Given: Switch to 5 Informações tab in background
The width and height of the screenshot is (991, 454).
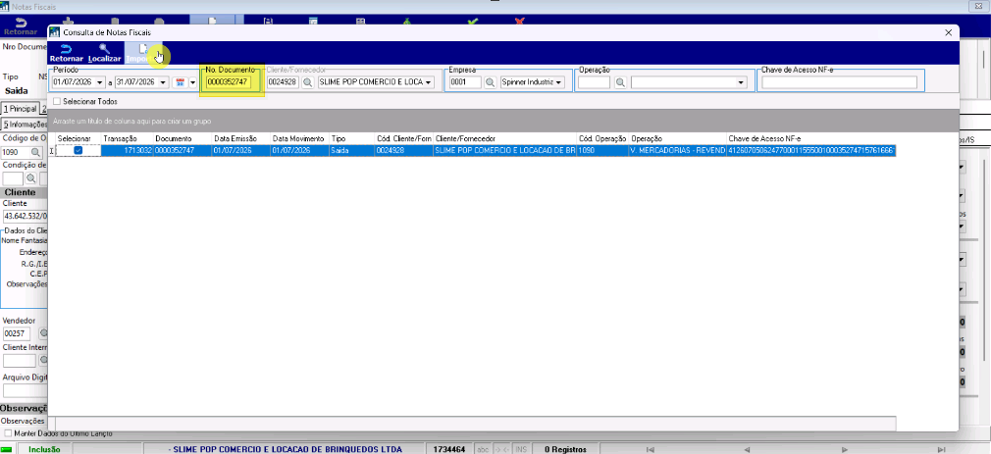Looking at the screenshot, I should click(x=24, y=125).
